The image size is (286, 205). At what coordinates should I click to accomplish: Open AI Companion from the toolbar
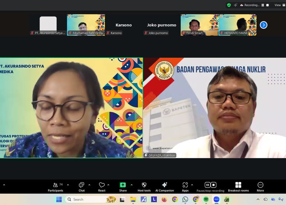tap(165, 187)
